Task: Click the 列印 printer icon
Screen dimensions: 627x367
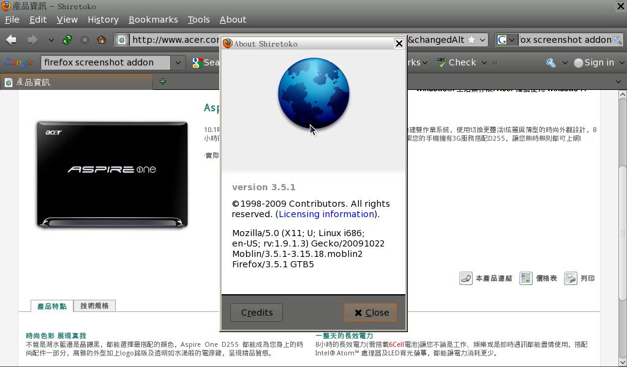Action: 571,278
